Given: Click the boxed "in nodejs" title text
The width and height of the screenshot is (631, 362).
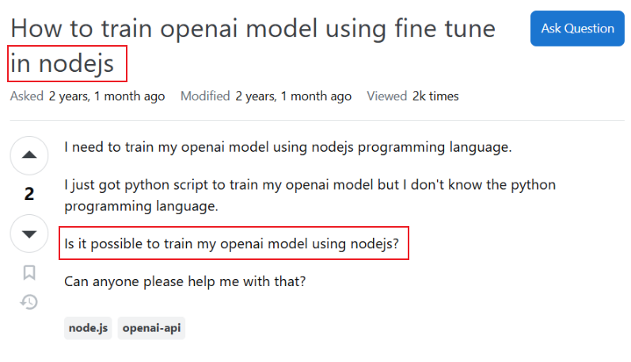Looking at the screenshot, I should tap(67, 63).
